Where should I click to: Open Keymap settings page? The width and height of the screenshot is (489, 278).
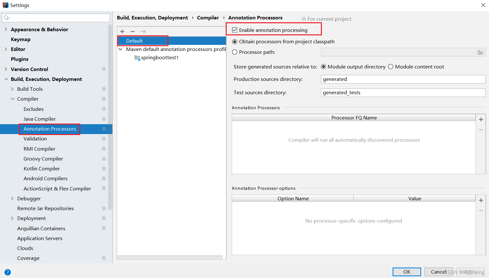coord(21,39)
